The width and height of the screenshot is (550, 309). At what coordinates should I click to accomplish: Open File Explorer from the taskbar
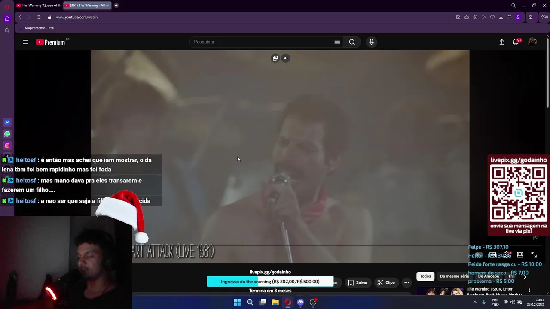(x=275, y=302)
